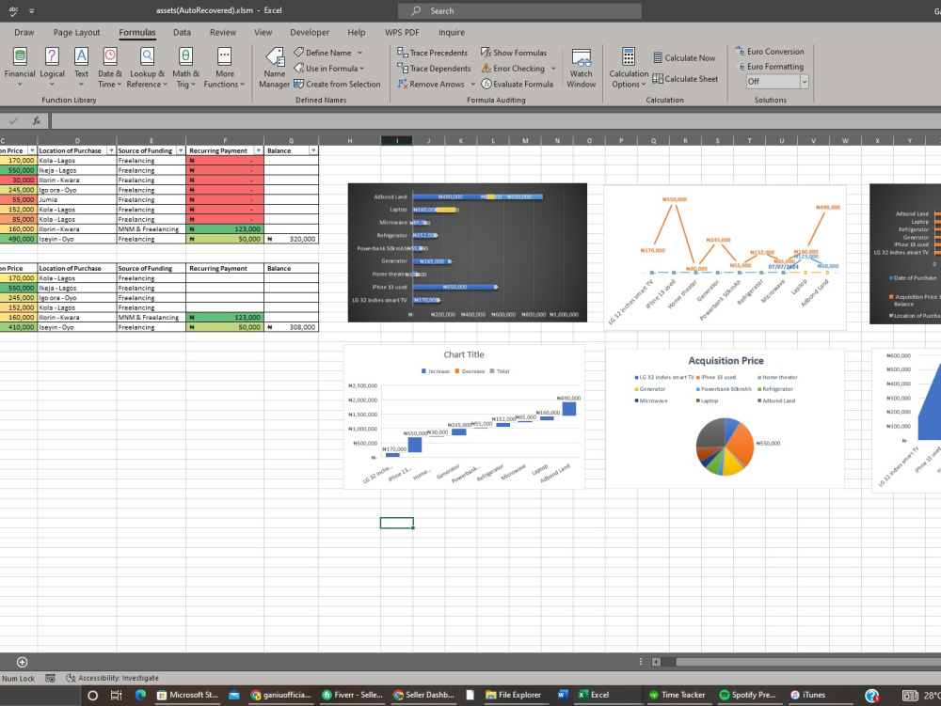Open the Lookup & Reference functions library
The image size is (941, 706).
tap(148, 67)
